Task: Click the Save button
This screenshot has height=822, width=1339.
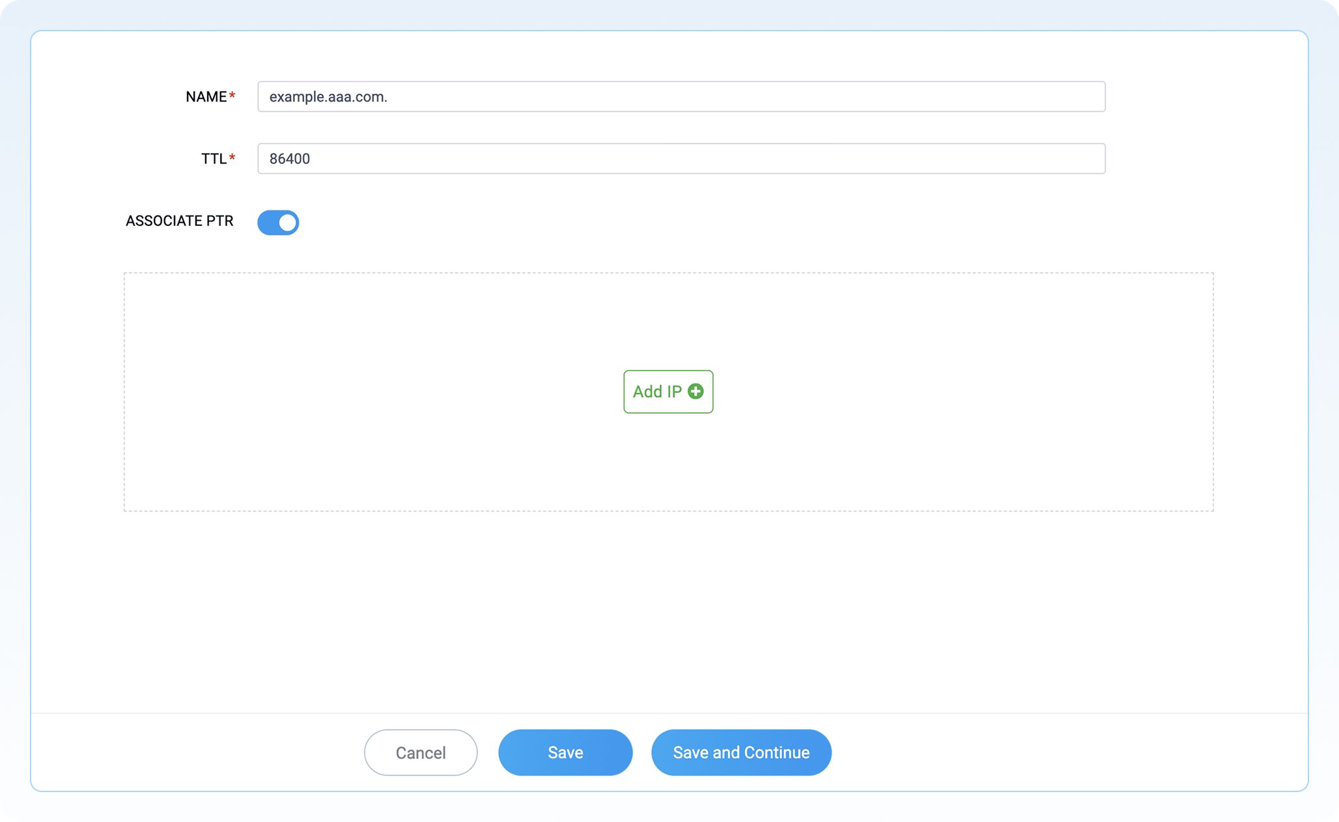Action: click(565, 752)
